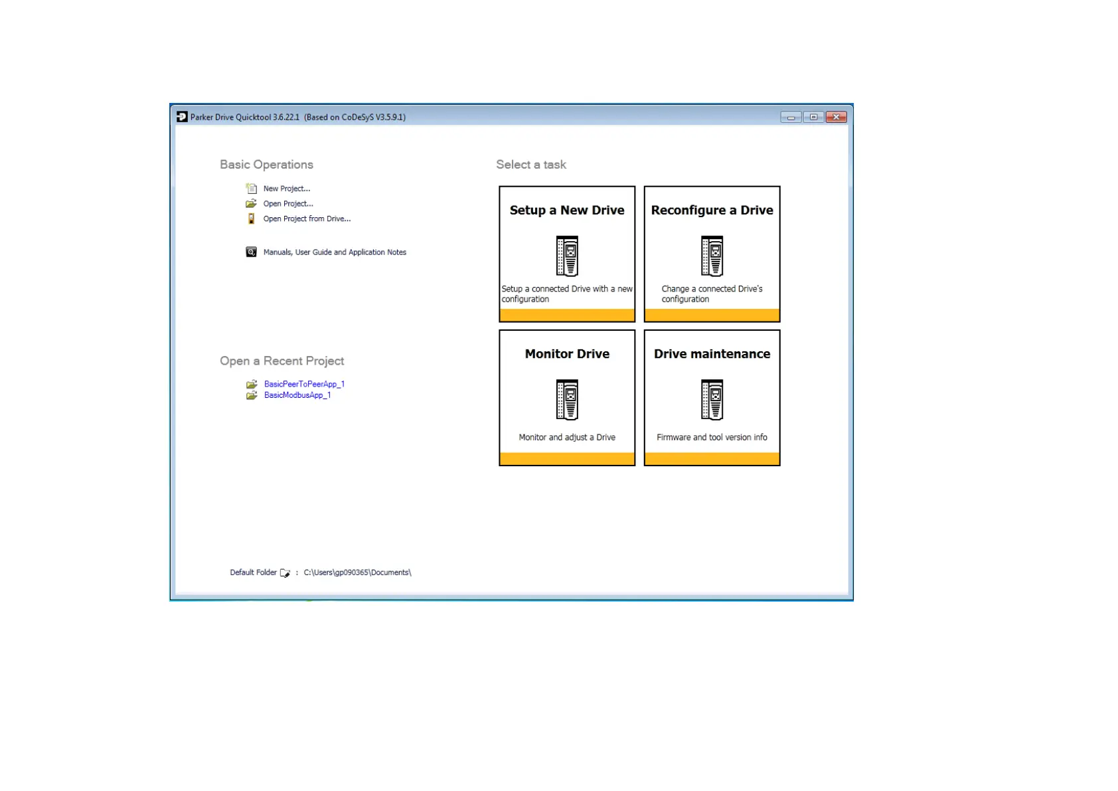Click the folder icon beside BasicPeerToPeerApp_1
Screen dimensions: 1118x791
tap(252, 385)
